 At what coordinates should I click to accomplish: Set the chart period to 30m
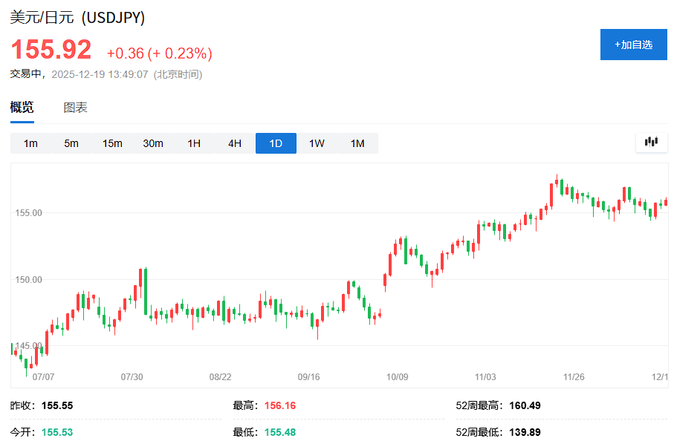click(153, 143)
